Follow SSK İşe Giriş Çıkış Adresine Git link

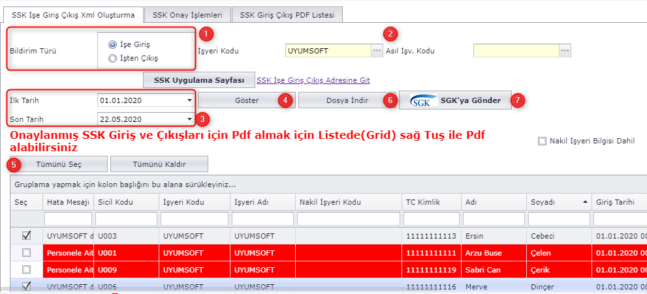[313, 80]
